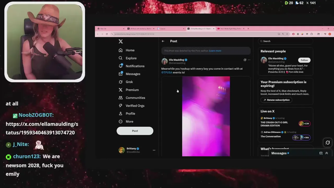Viewport: 334px width, 188px height.
Task: Click the X Search field
Action: pyautogui.click(x=285, y=41)
